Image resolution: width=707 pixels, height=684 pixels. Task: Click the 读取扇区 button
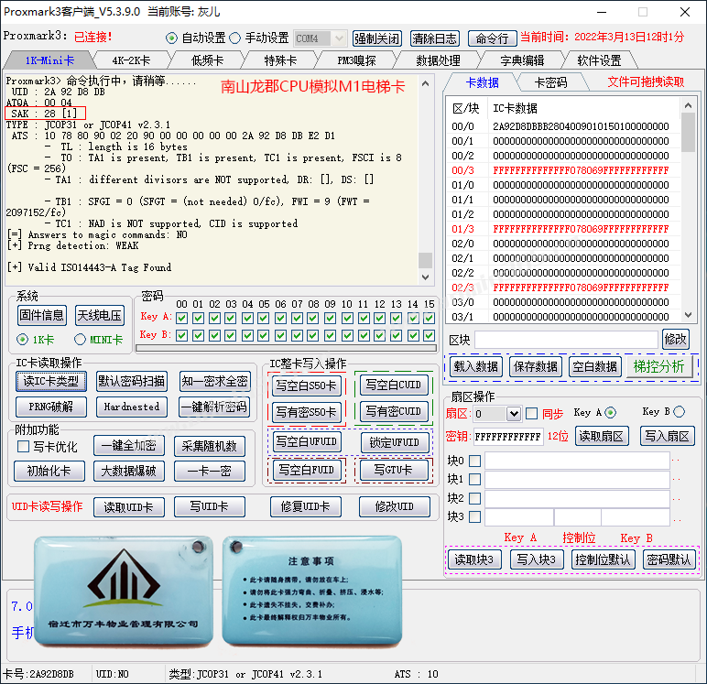(601, 437)
